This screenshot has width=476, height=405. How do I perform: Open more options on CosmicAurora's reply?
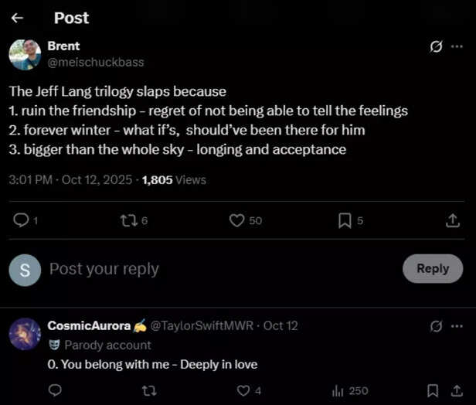pyautogui.click(x=457, y=326)
